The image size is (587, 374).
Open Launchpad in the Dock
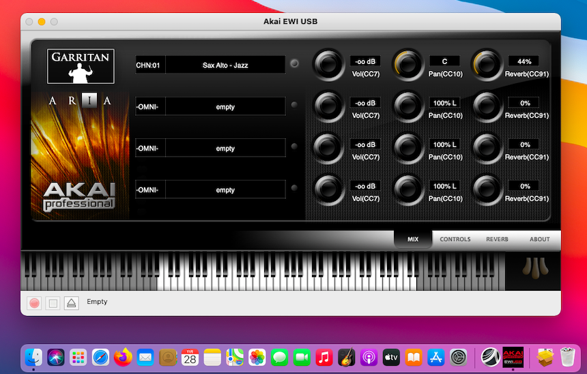tap(78, 357)
